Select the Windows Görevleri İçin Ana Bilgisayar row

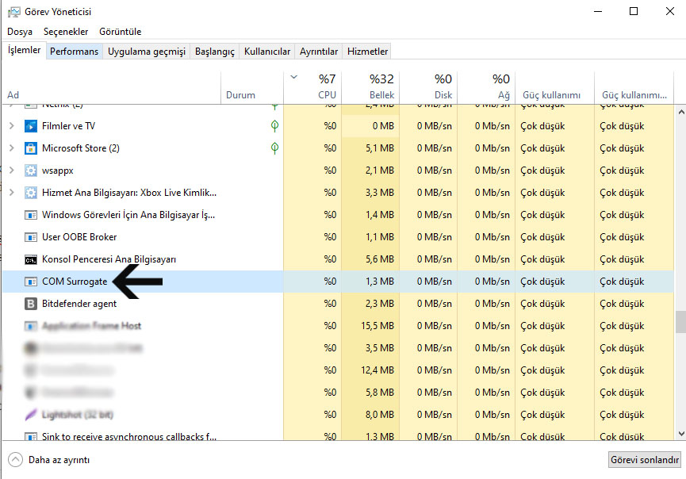[x=127, y=215]
